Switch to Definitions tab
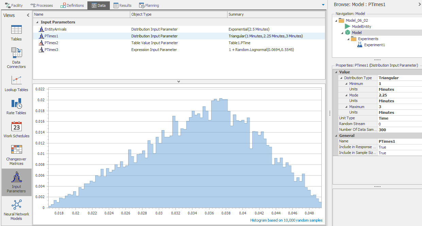The width and height of the screenshot is (422, 226). tap(72, 5)
